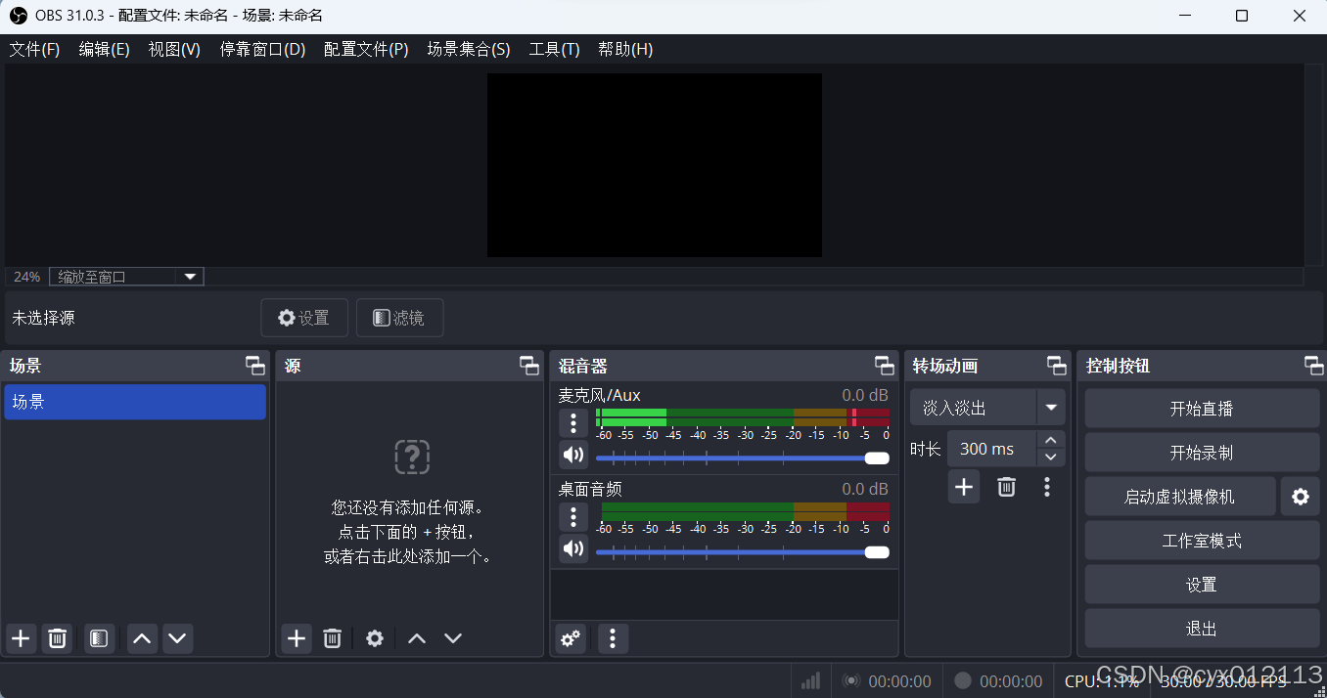Open the 工具(T) menu
Viewport: 1327px width, 698px height.
click(554, 49)
